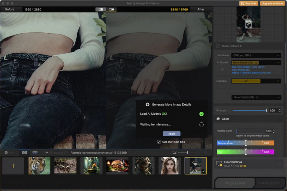Select the armored dog thumbnail
Screen dimensions: 287x191
coord(143,166)
